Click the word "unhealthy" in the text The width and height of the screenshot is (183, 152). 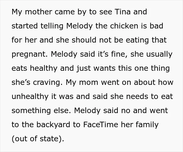[30, 97]
